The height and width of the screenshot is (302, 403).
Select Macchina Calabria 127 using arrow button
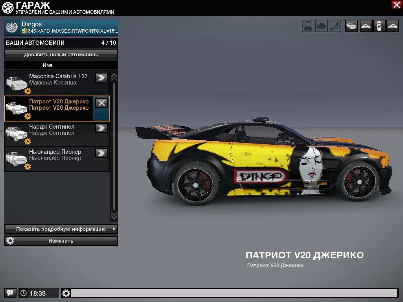tap(102, 78)
